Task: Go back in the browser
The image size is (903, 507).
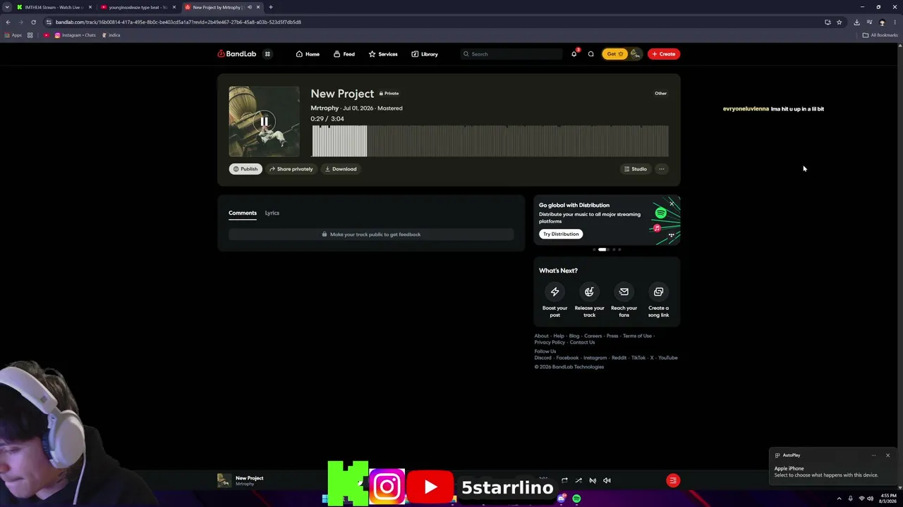Action: coord(8,22)
